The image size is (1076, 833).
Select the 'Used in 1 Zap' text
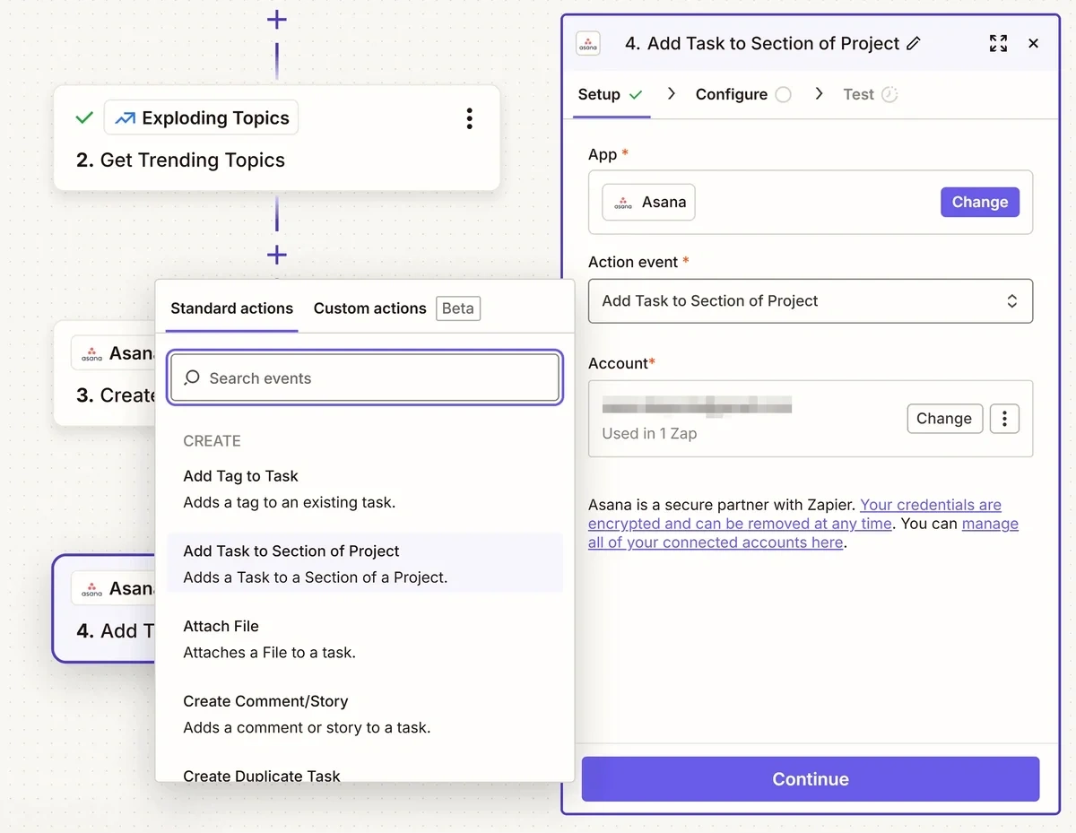pyautogui.click(x=649, y=434)
